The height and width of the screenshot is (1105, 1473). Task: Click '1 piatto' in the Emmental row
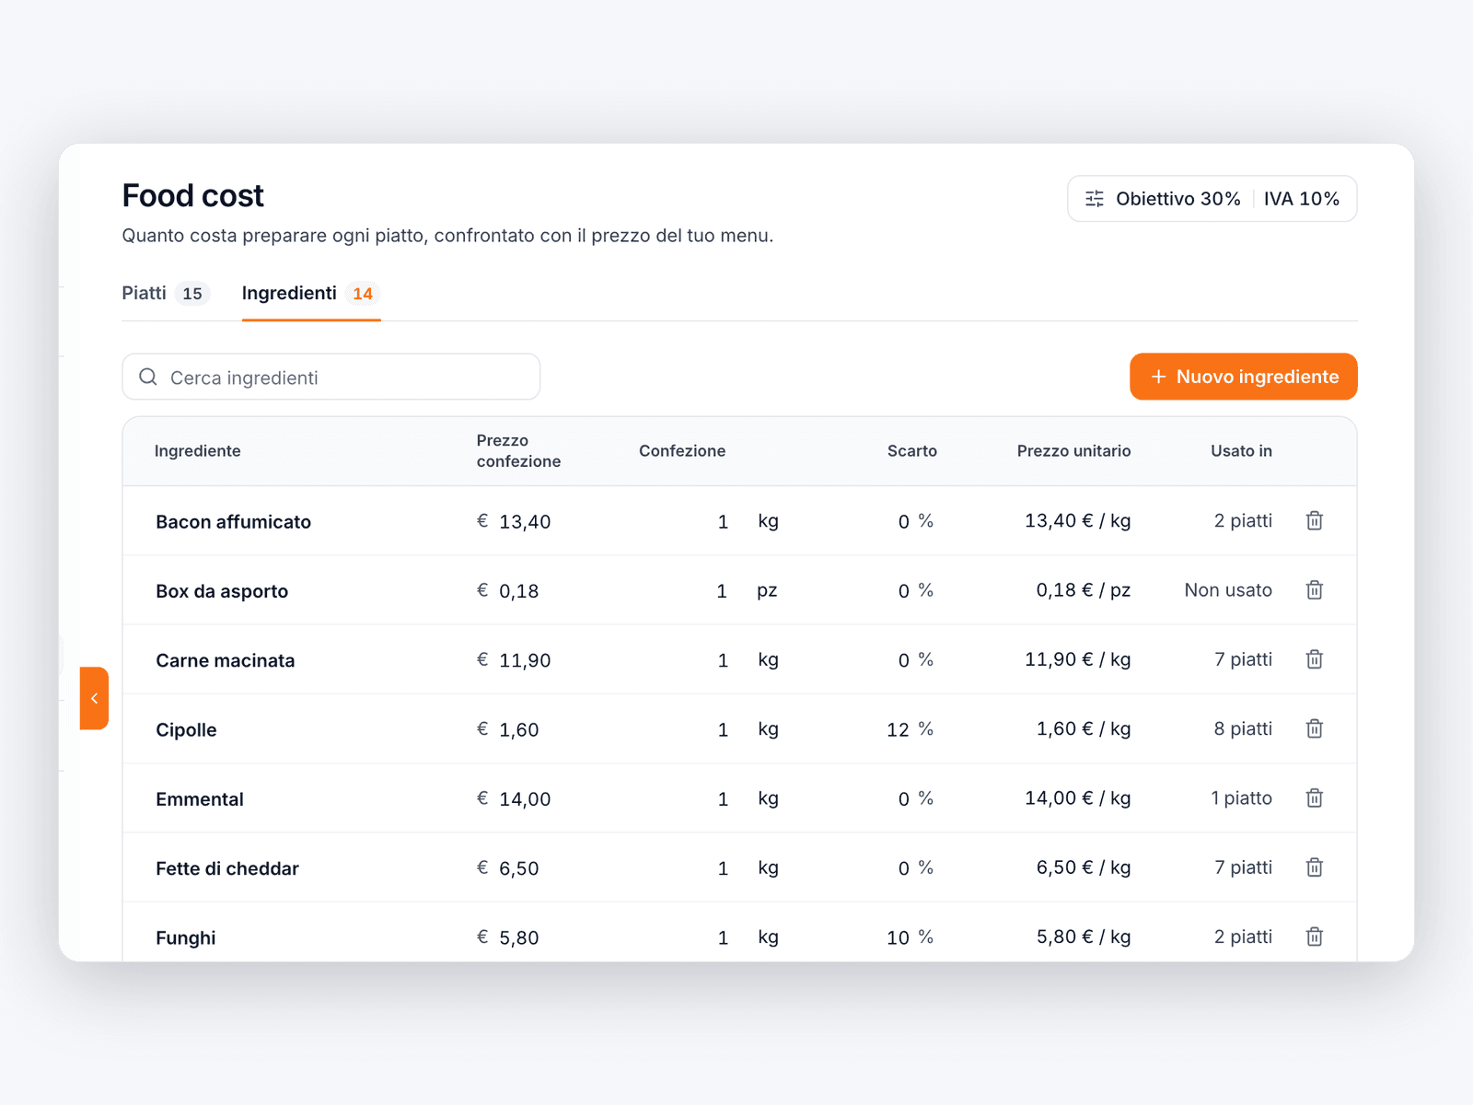1241,798
